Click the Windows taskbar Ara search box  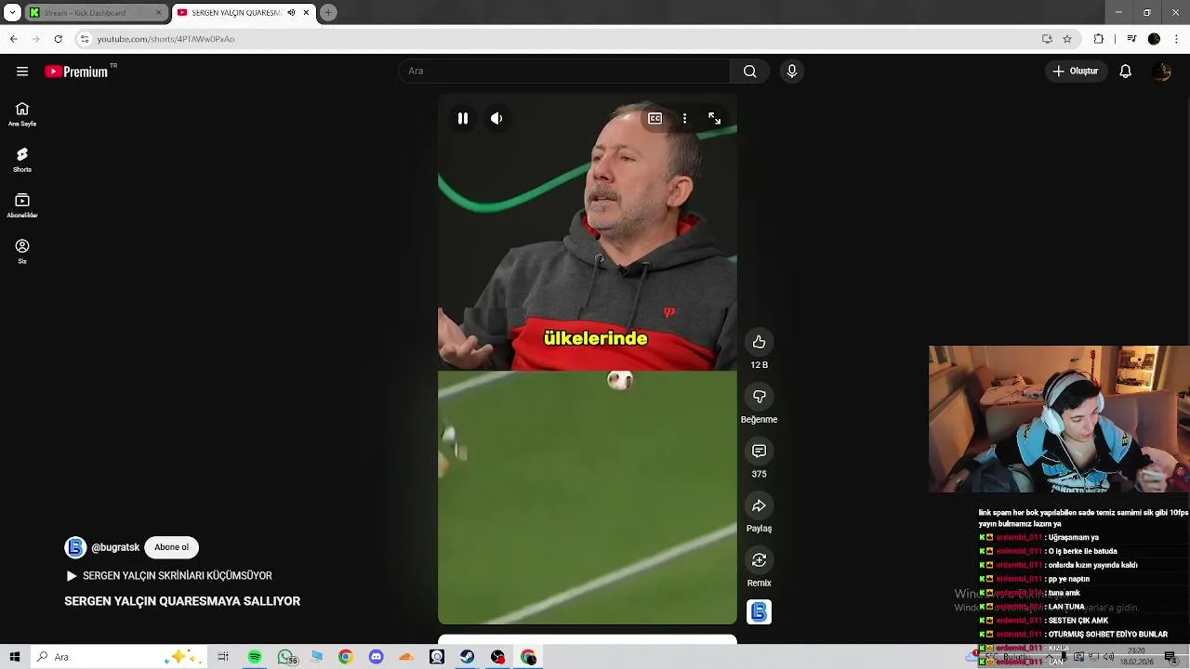(121, 657)
